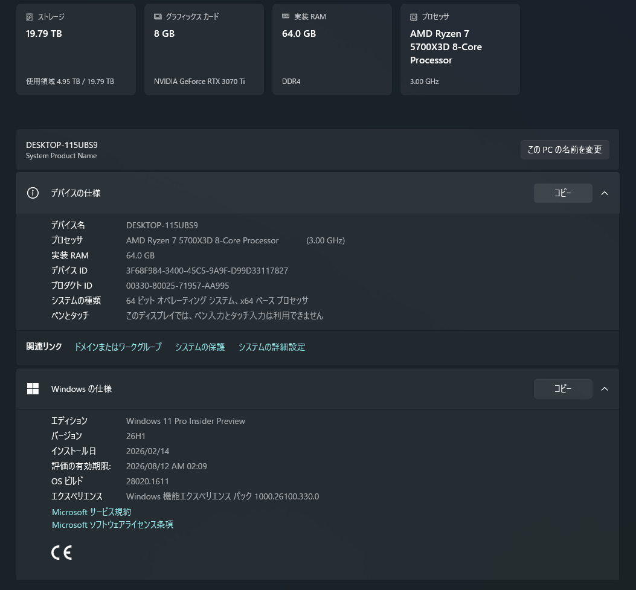Open the 実装 RAM 64.0 GB card
Screen dimensions: 636x590
pyautogui.click(x=332, y=50)
